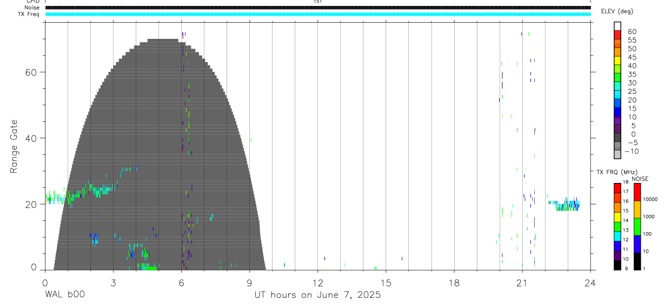Click '1000' on the NOISE scale

(649, 216)
